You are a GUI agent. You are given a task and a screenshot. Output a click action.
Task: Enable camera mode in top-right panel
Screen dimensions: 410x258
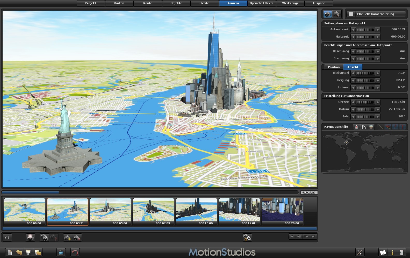coord(328,14)
